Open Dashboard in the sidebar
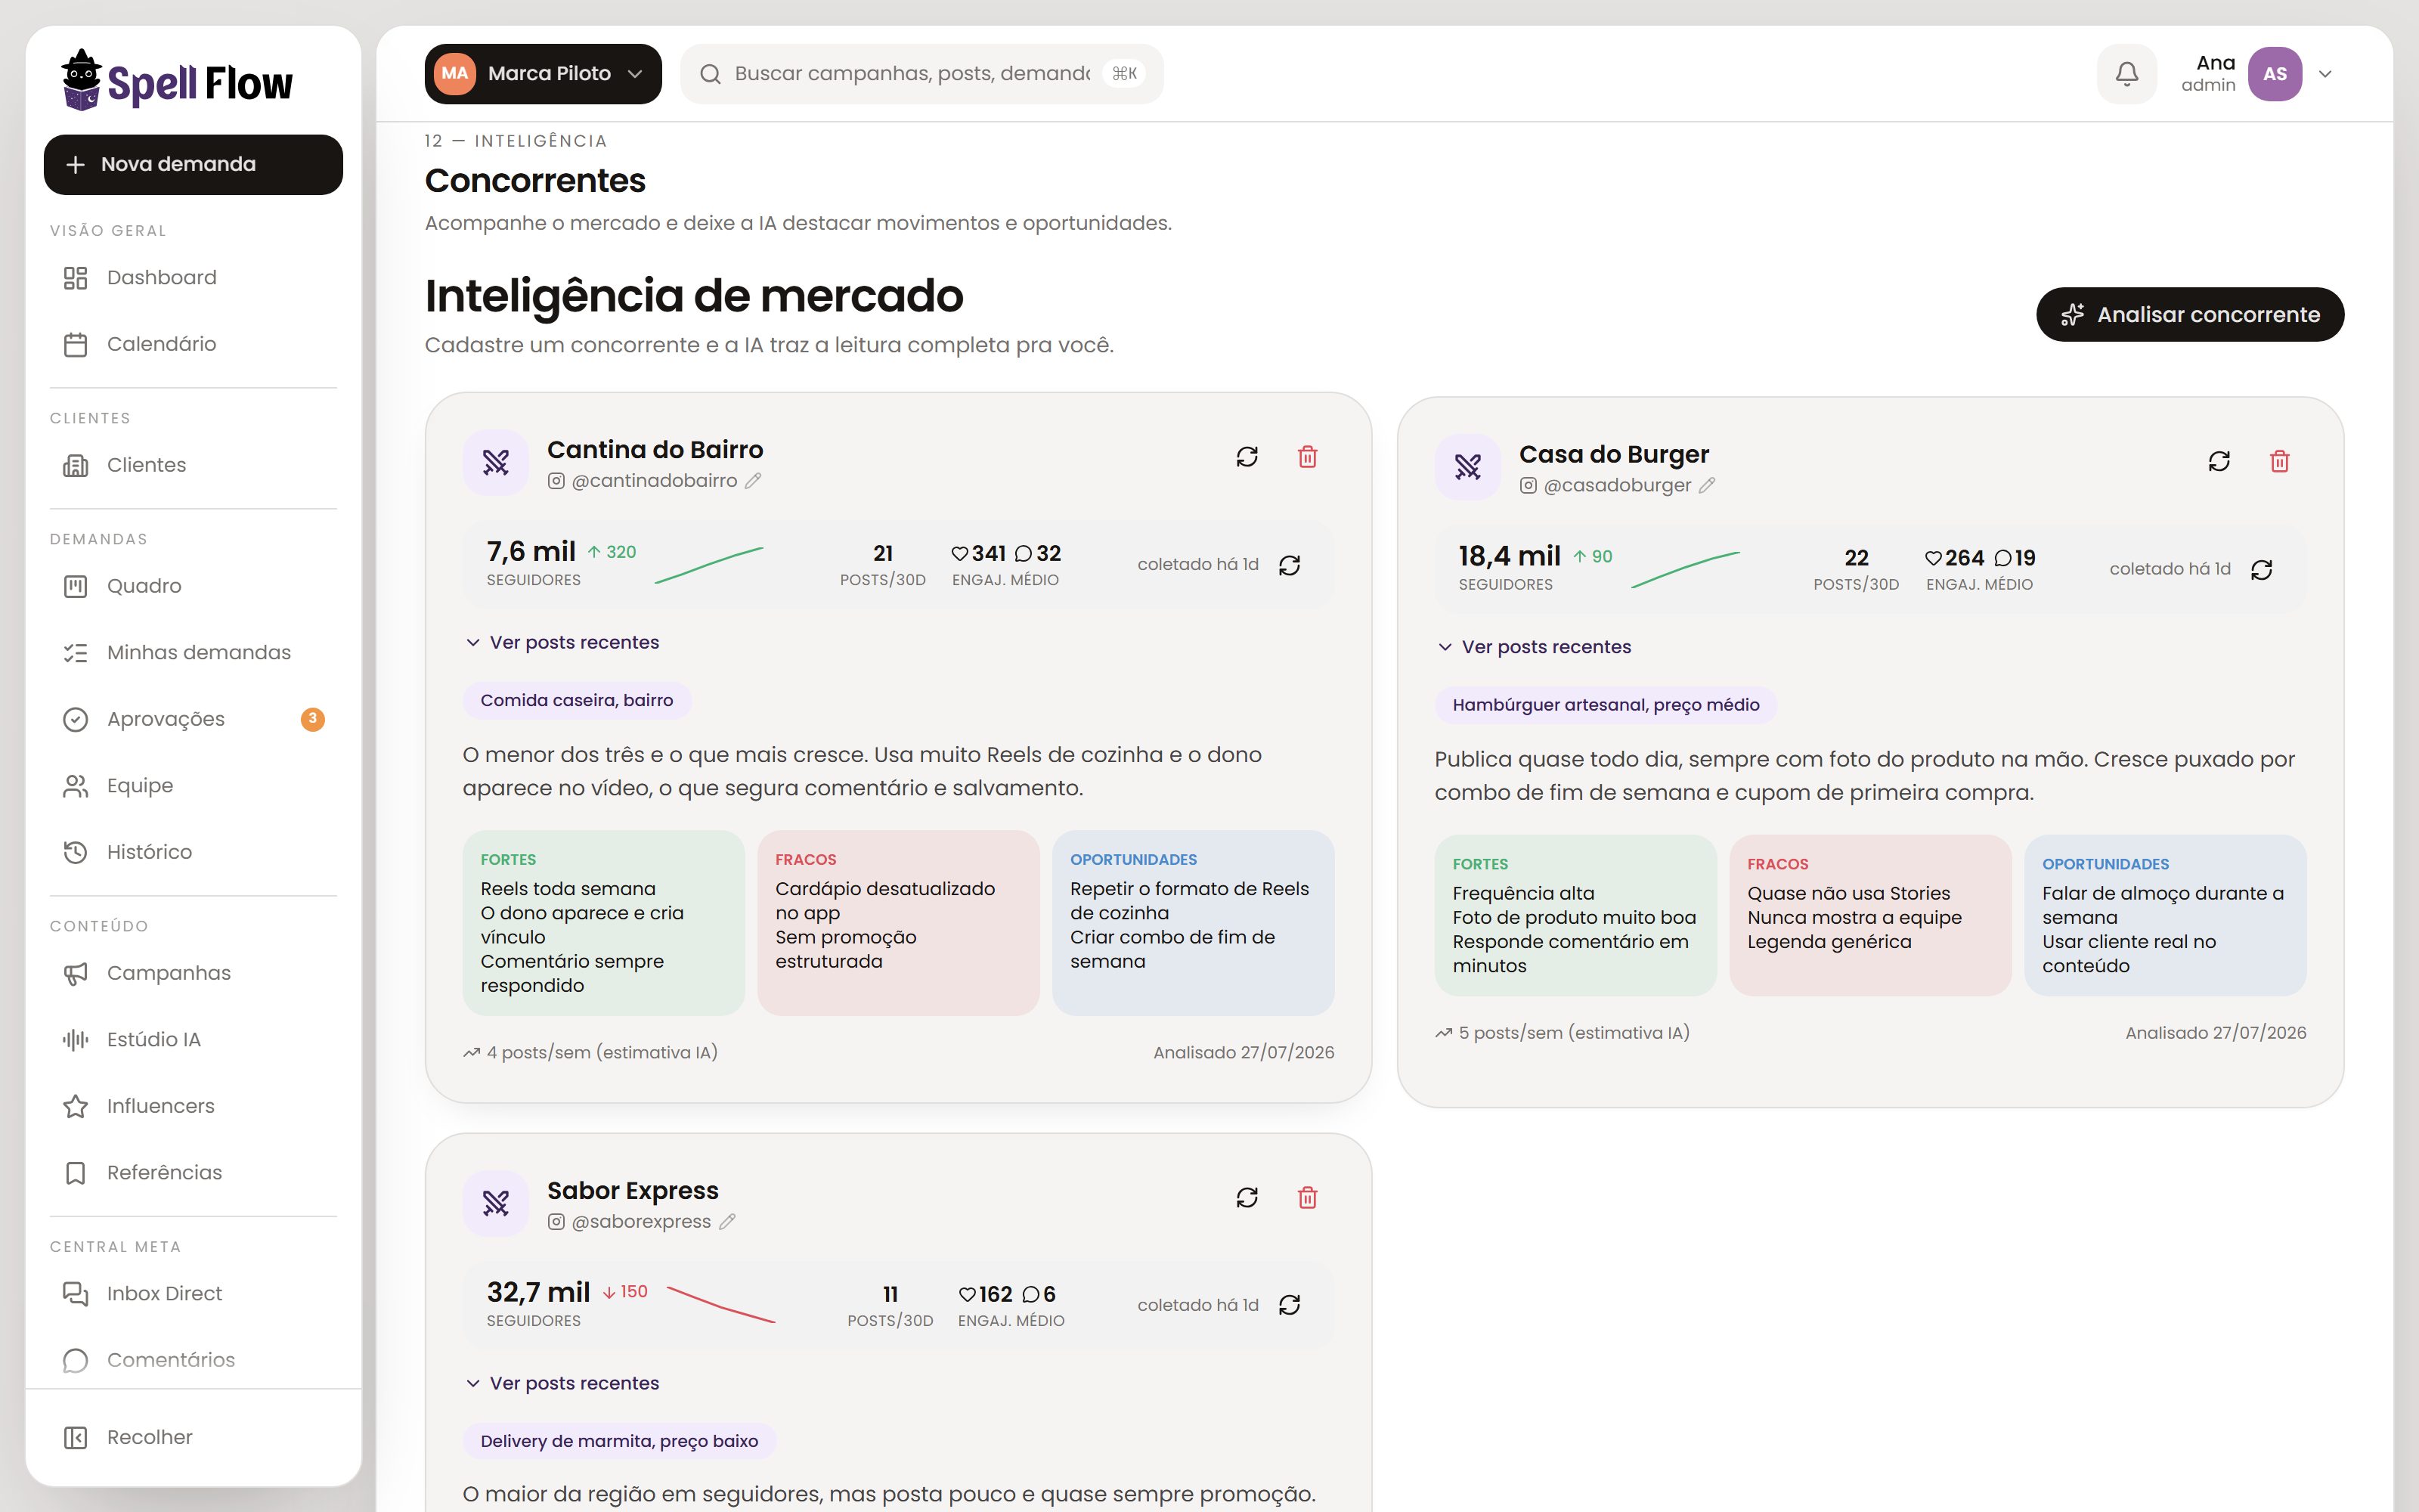The width and height of the screenshot is (2419, 1512). coord(193,278)
